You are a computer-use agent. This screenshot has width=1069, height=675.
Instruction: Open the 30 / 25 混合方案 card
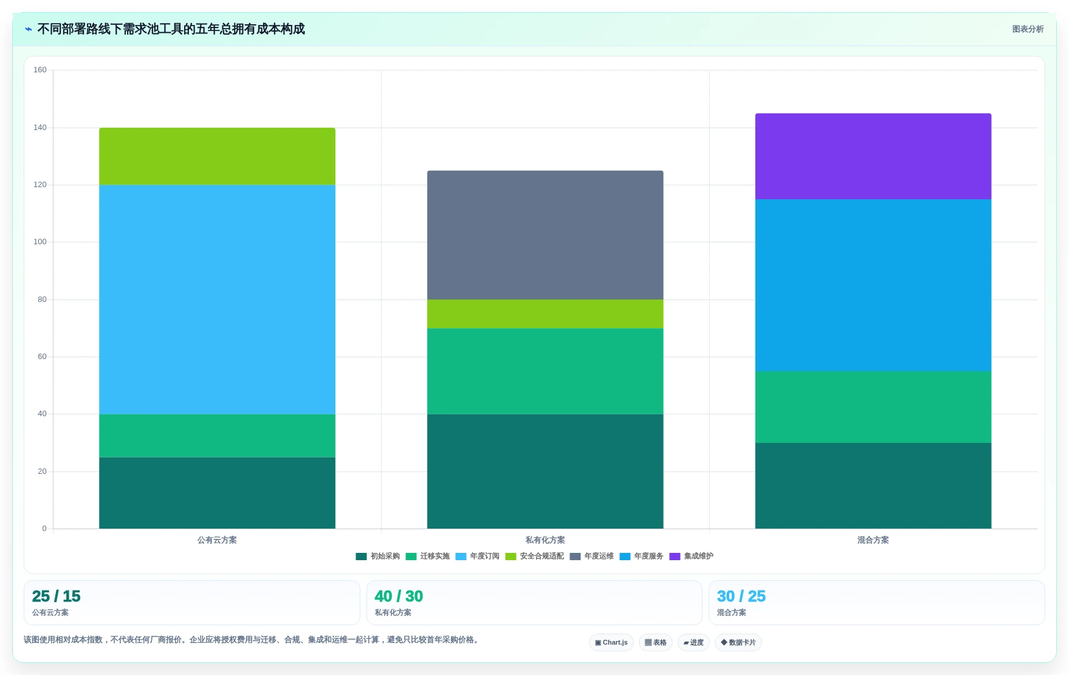(876, 603)
